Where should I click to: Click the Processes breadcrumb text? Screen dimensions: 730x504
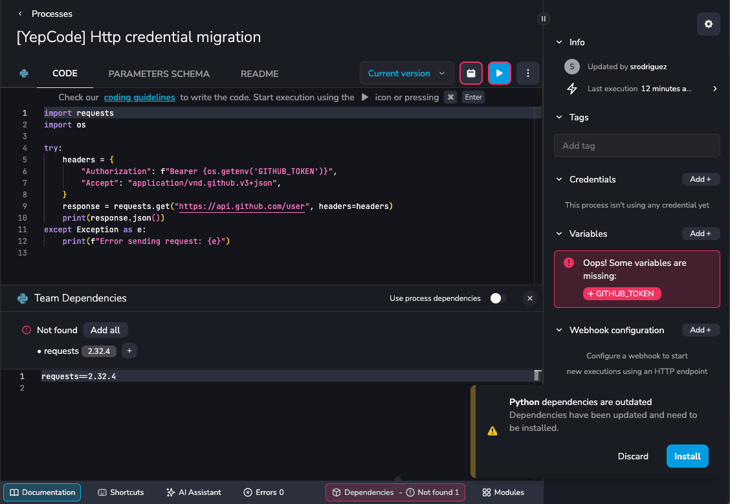tap(52, 14)
